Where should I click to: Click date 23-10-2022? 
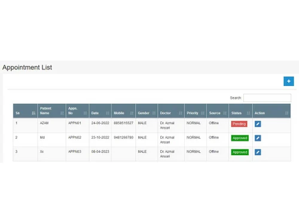(100, 137)
